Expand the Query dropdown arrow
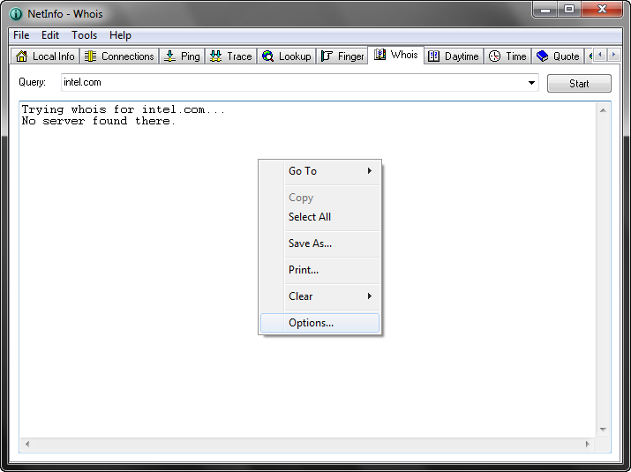This screenshot has width=631, height=472. pyautogui.click(x=532, y=83)
